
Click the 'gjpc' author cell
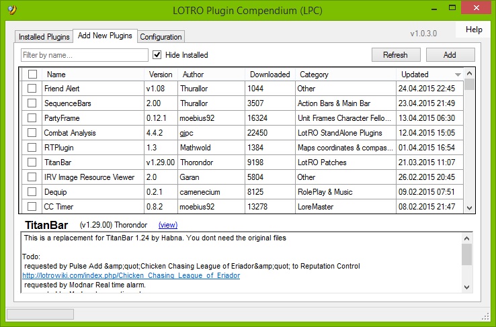pos(211,133)
